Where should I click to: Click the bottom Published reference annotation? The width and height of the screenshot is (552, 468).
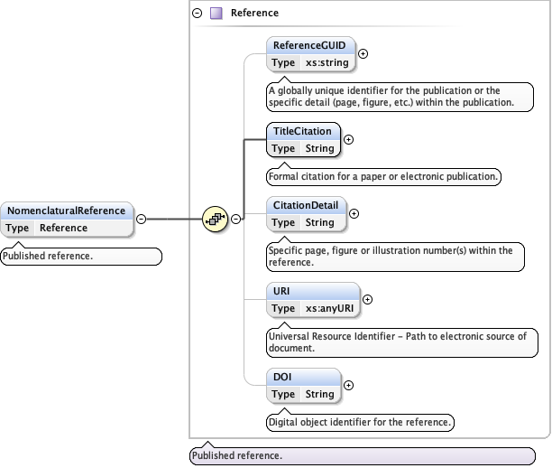pyautogui.click(x=236, y=456)
